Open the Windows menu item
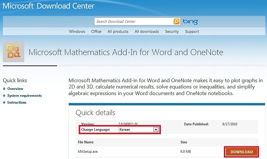This screenshot has height=159, width=267. (x=77, y=32)
